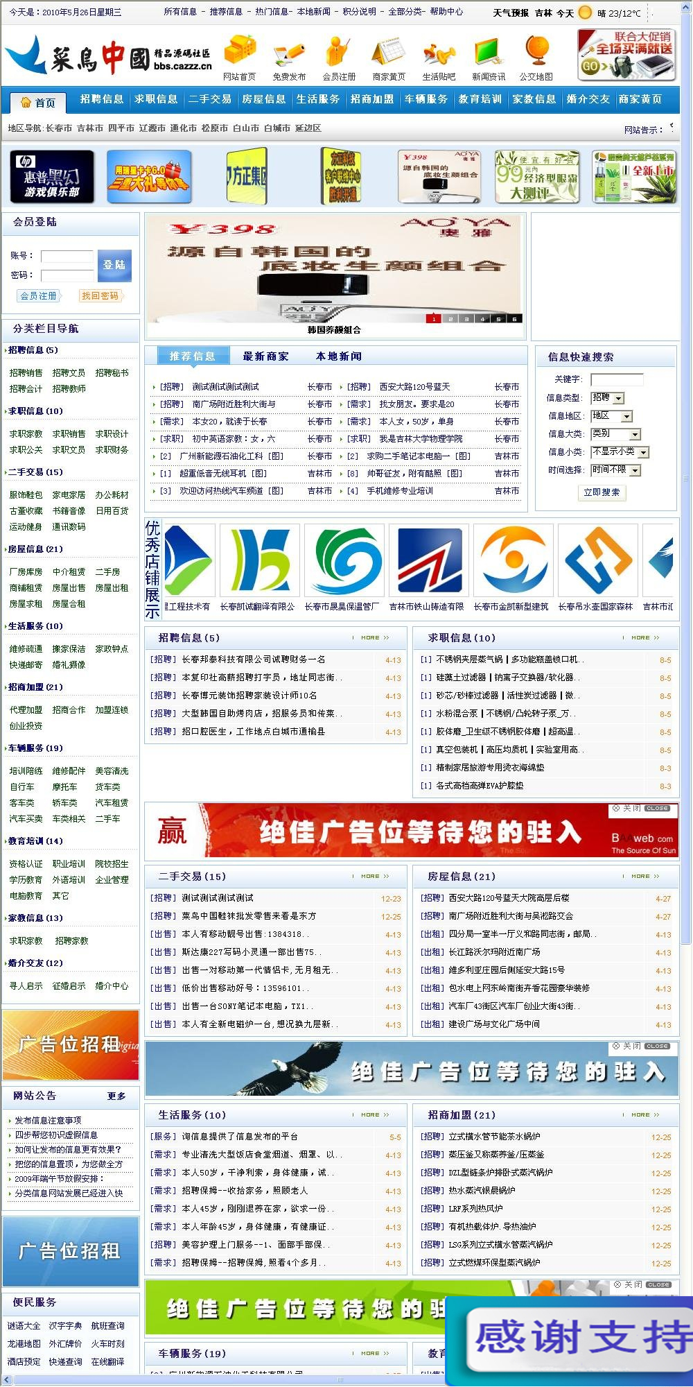
Task: Select the 推荐信息 tab
Action: tap(193, 356)
